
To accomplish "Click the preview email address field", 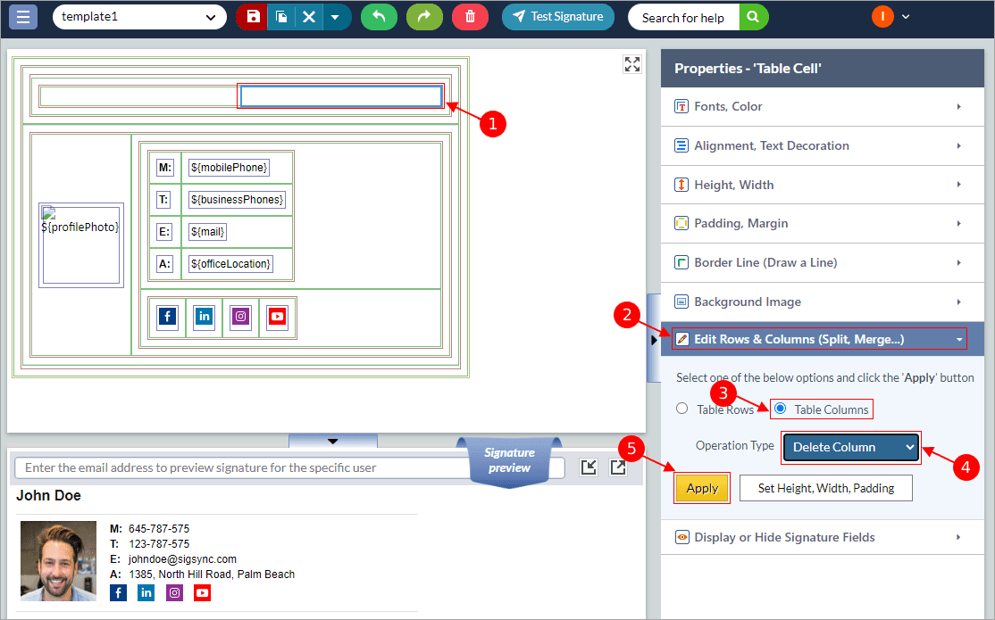I will click(x=241, y=467).
